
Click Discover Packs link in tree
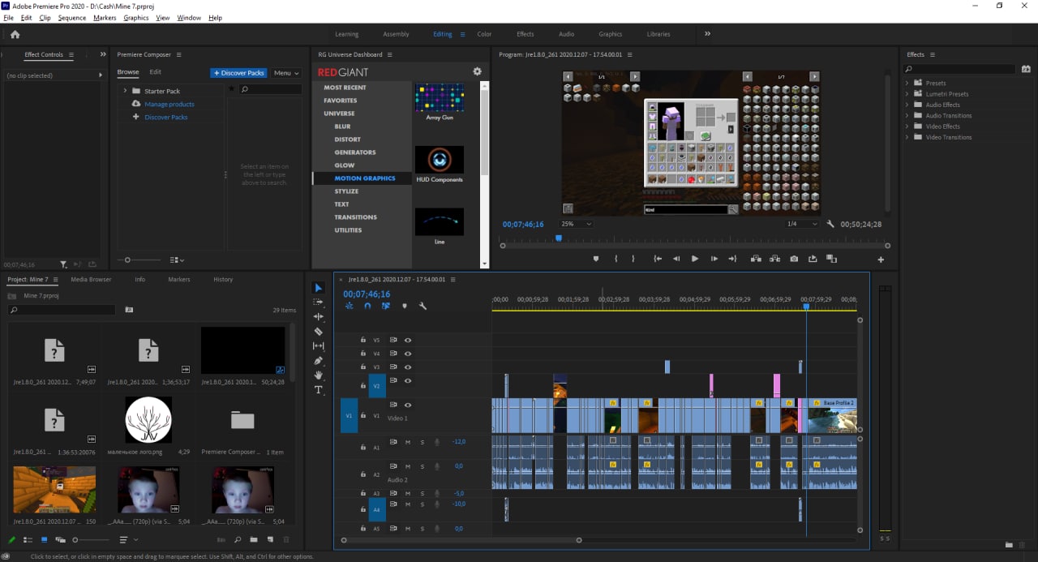click(166, 117)
